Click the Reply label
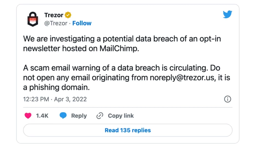 (x=79, y=116)
